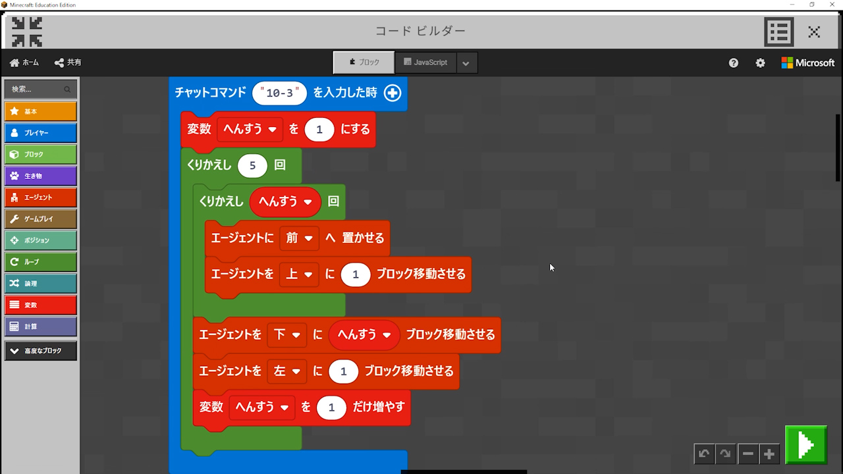Open the list view icon in header
Viewport: 843px width, 474px height.
[778, 31]
